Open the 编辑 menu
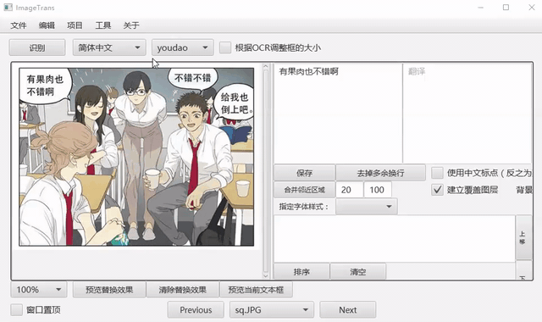Image resolution: width=542 pixels, height=322 pixels. [47, 25]
